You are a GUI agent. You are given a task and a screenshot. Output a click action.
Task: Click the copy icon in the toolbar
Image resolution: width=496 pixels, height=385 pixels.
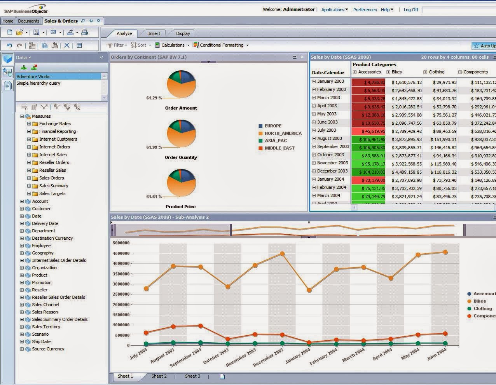pyautogui.click(x=45, y=45)
